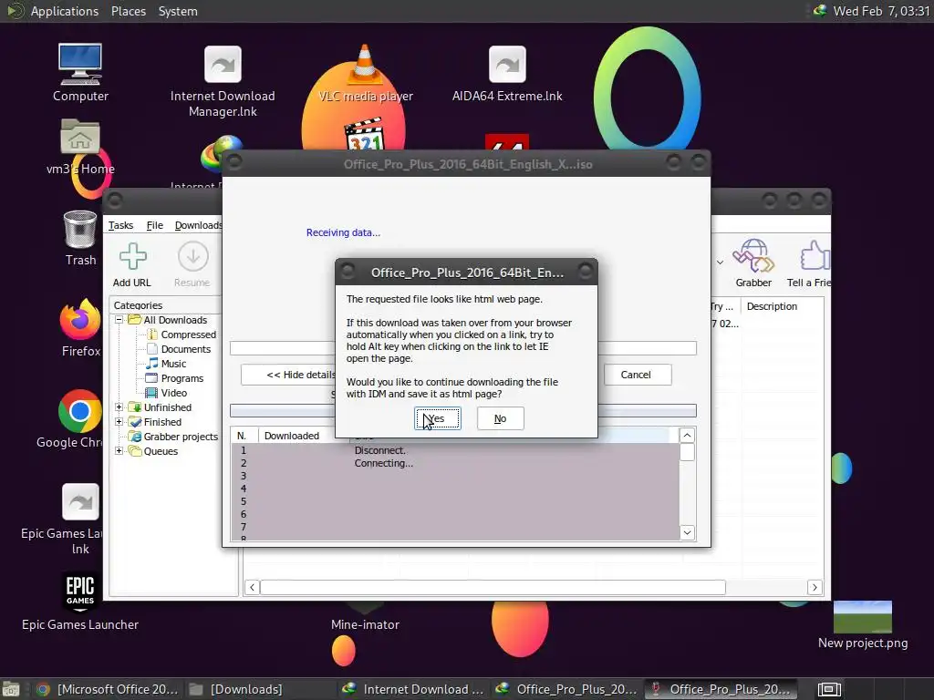Image resolution: width=934 pixels, height=700 pixels.
Task: Switch to Internet Download Manager taskbar item
Action: pos(413,689)
